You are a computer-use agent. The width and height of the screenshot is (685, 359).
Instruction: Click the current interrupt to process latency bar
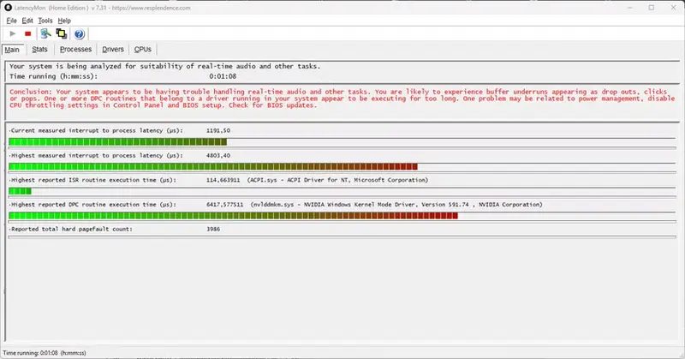pos(117,142)
